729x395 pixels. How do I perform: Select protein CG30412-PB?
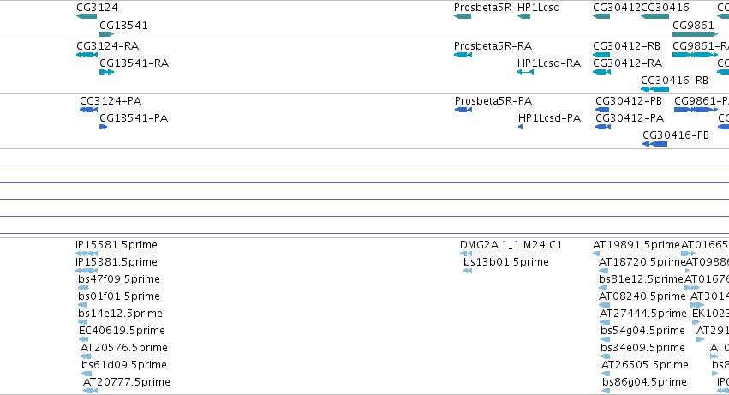coord(602,110)
